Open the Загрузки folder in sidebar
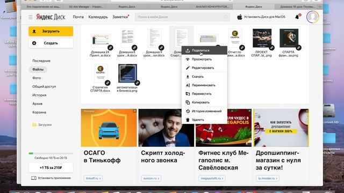 coord(42,125)
